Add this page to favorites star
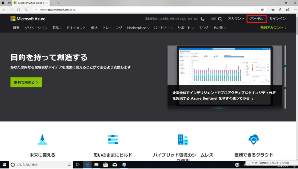 [262, 10]
